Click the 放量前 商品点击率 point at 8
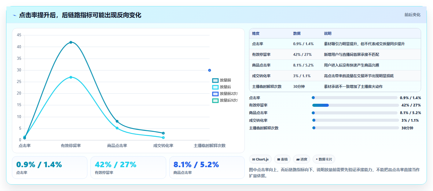The height and width of the screenshot is (191, 433). coord(117,121)
